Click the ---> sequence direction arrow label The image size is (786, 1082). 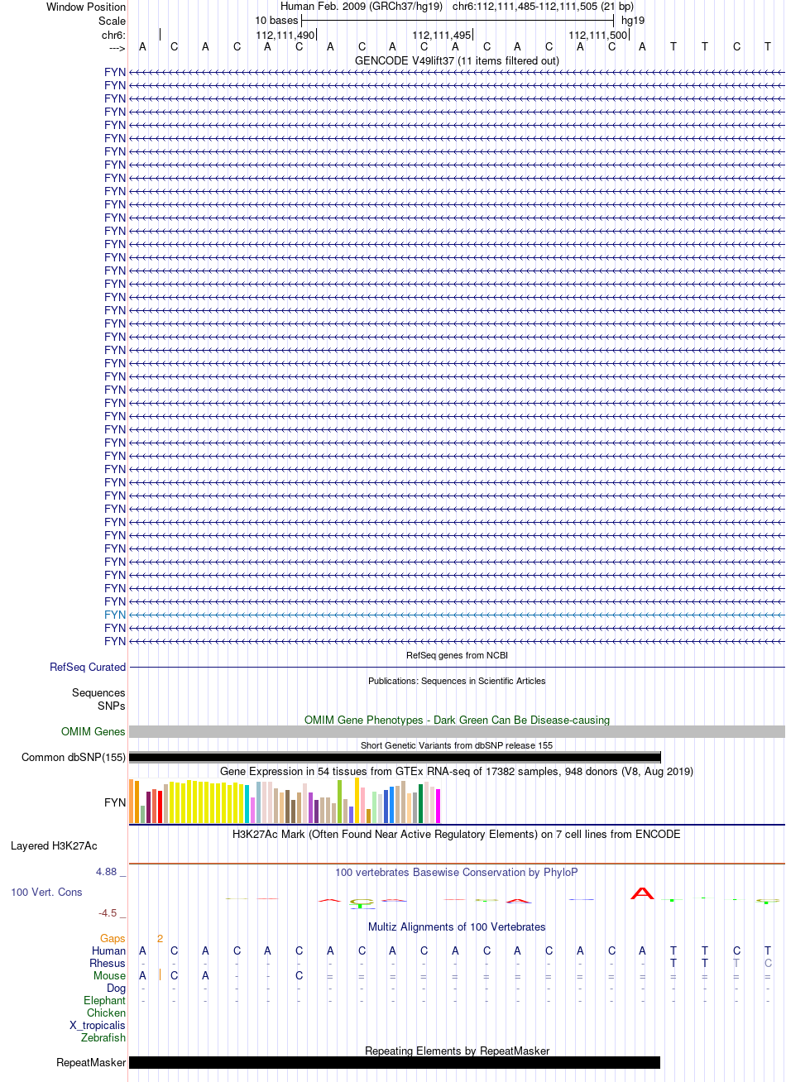click(x=117, y=48)
